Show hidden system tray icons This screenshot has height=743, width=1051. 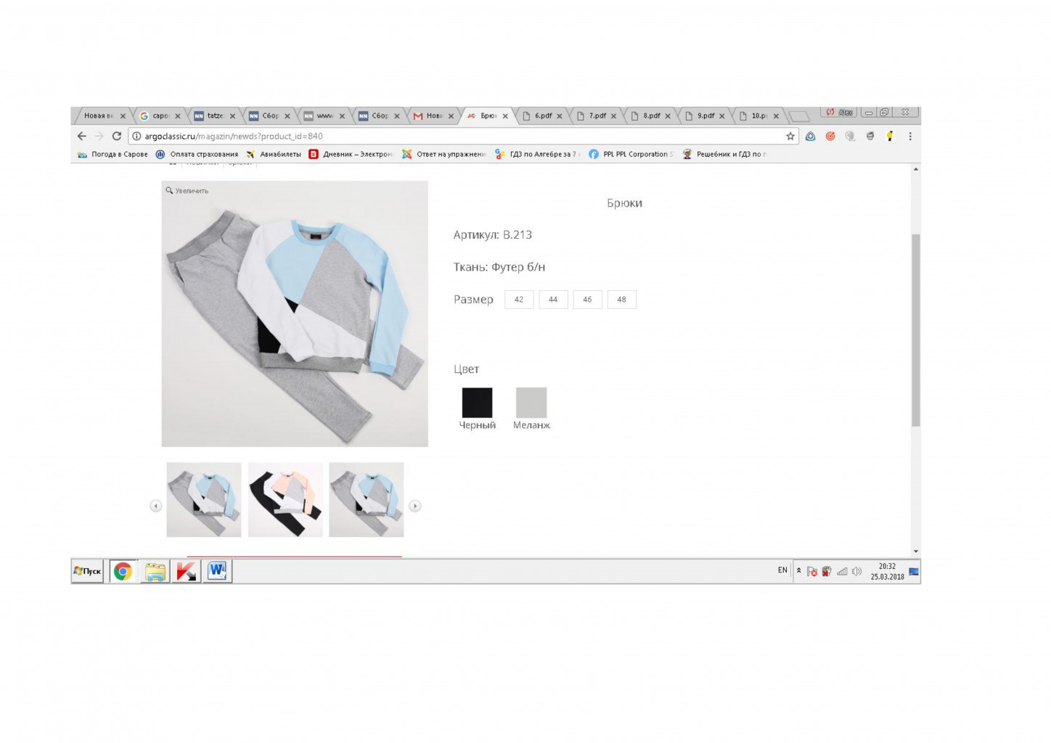pos(799,570)
